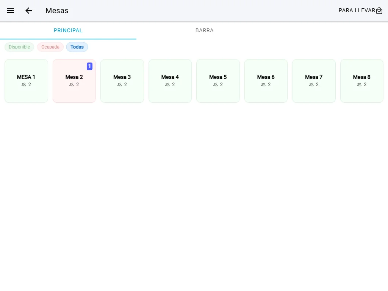388x291 pixels.
Task: Select the Mesa 7 table card
Action: tap(314, 81)
